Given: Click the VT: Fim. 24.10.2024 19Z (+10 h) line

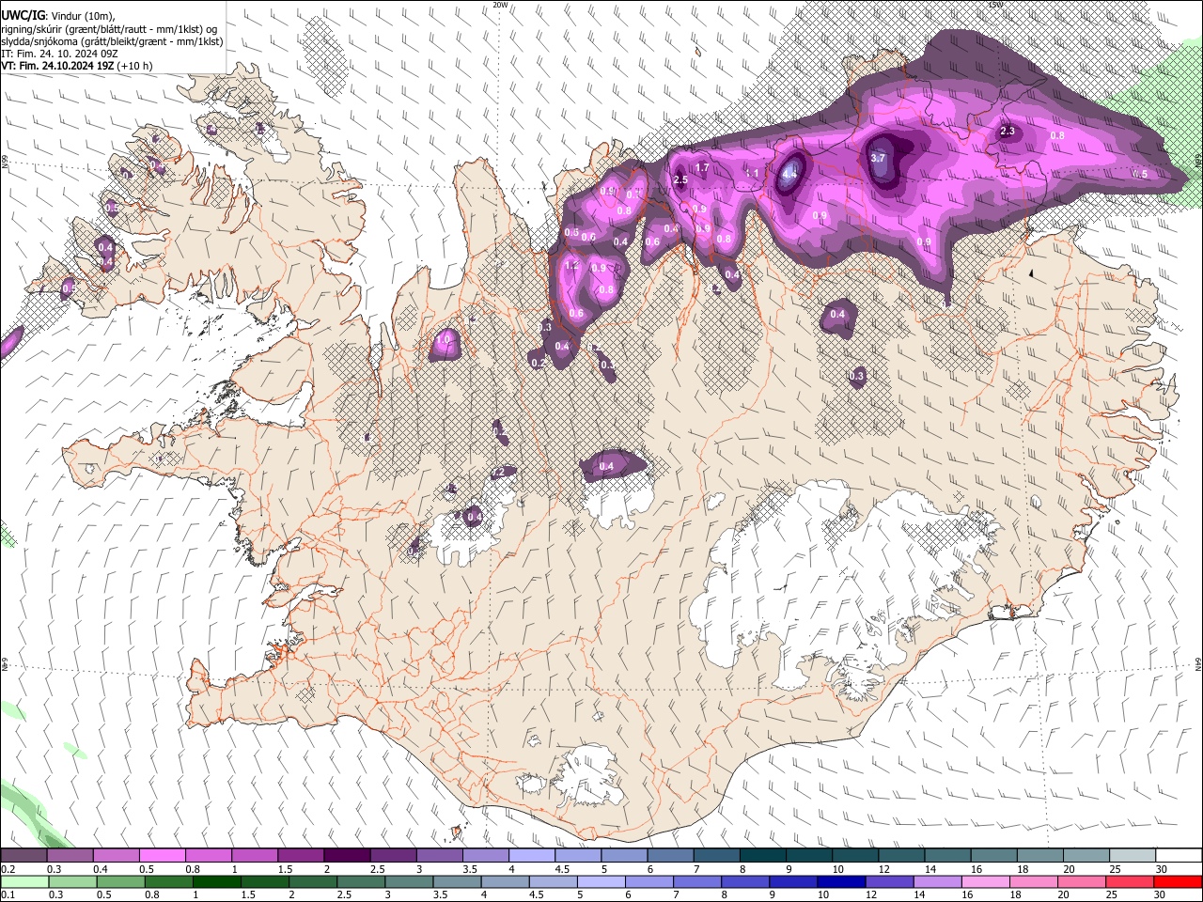Looking at the screenshot, I should tap(77, 66).
